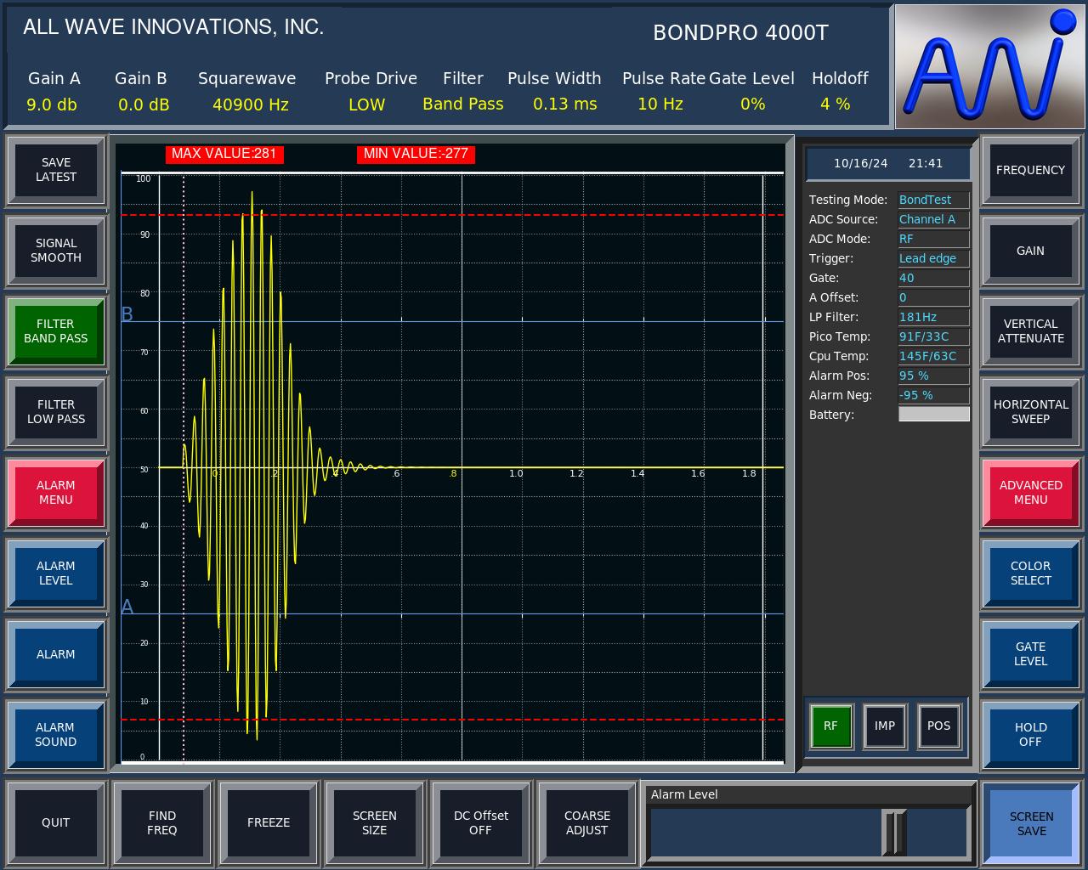Click the ADC Mode RF field
1088x870 pixels.
(933, 240)
